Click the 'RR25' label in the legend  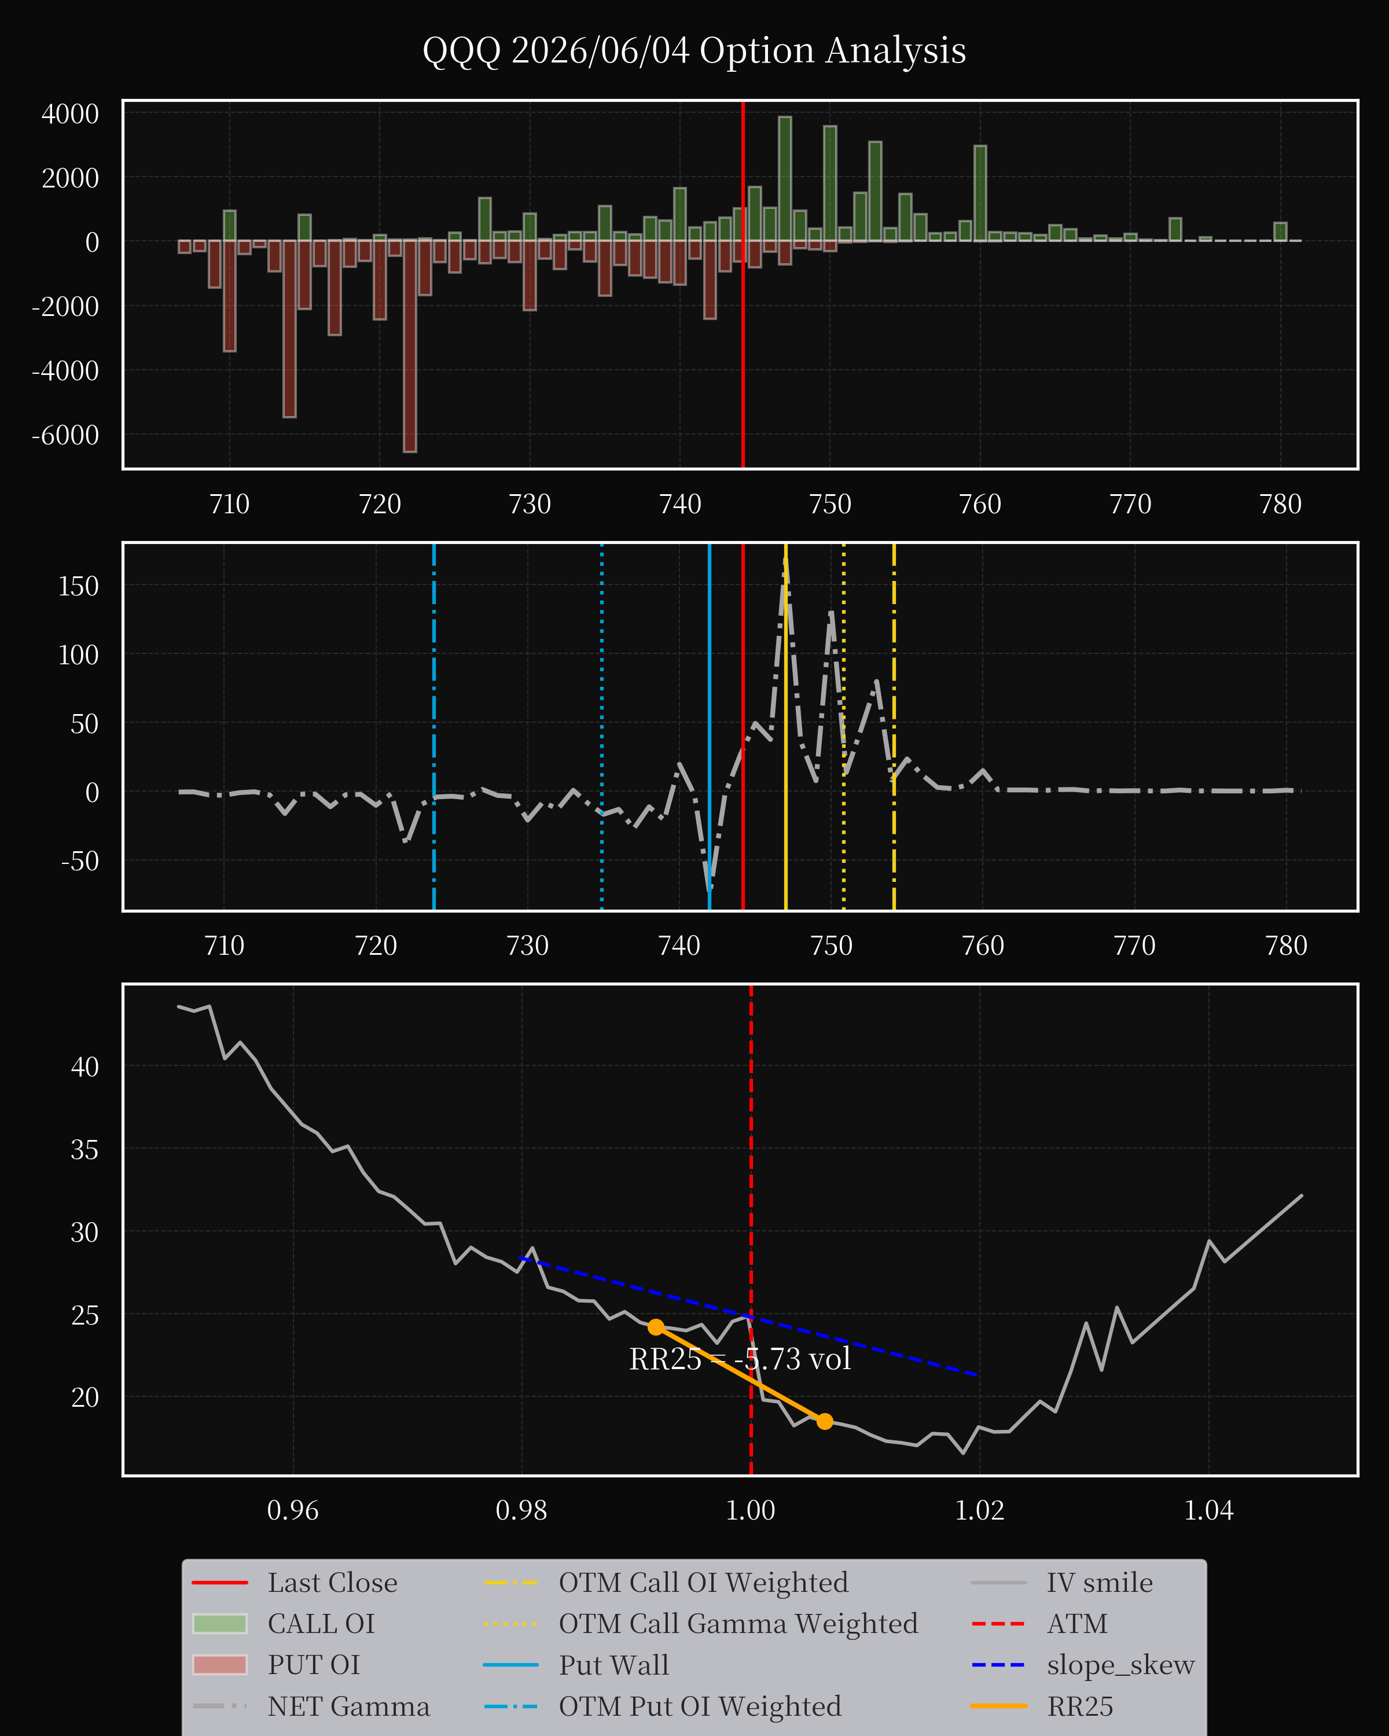pos(1081,1706)
